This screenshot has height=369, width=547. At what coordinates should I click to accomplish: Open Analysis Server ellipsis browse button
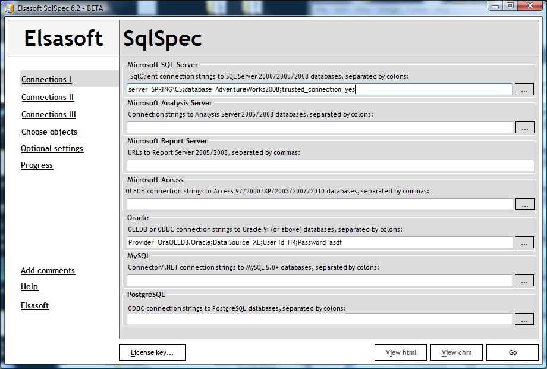click(524, 127)
